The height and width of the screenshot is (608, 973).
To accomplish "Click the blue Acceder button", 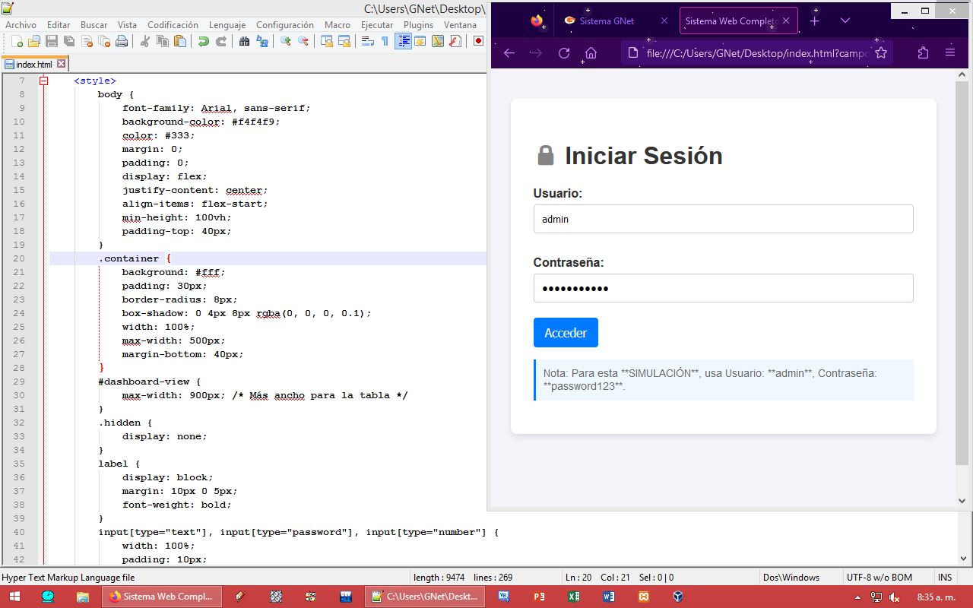I will 566,333.
